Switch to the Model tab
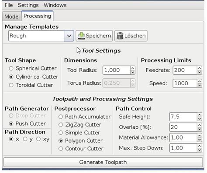The height and width of the screenshot is (173, 207). (12, 17)
